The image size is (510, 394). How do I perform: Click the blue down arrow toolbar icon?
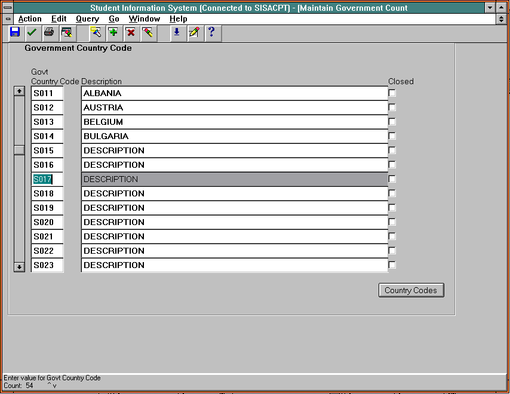[x=176, y=32]
